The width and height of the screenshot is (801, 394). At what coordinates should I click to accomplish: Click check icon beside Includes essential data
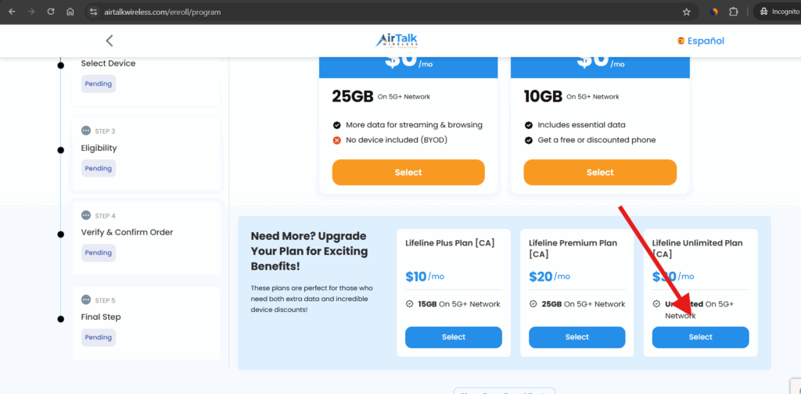click(x=529, y=125)
